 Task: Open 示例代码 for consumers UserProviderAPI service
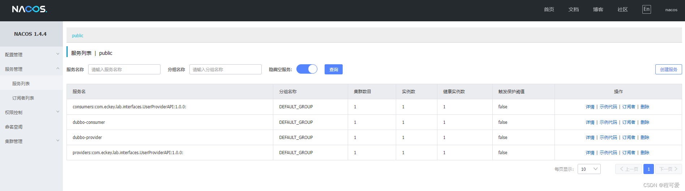(608, 107)
